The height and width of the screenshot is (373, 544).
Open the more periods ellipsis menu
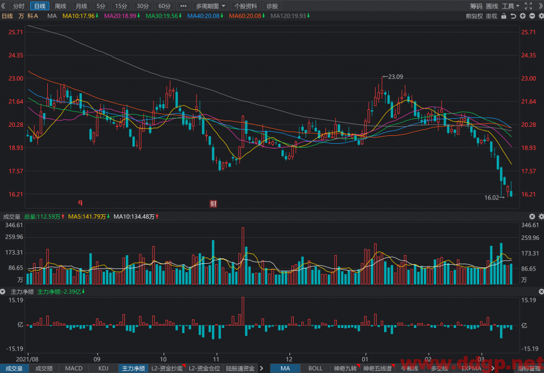pos(183,6)
